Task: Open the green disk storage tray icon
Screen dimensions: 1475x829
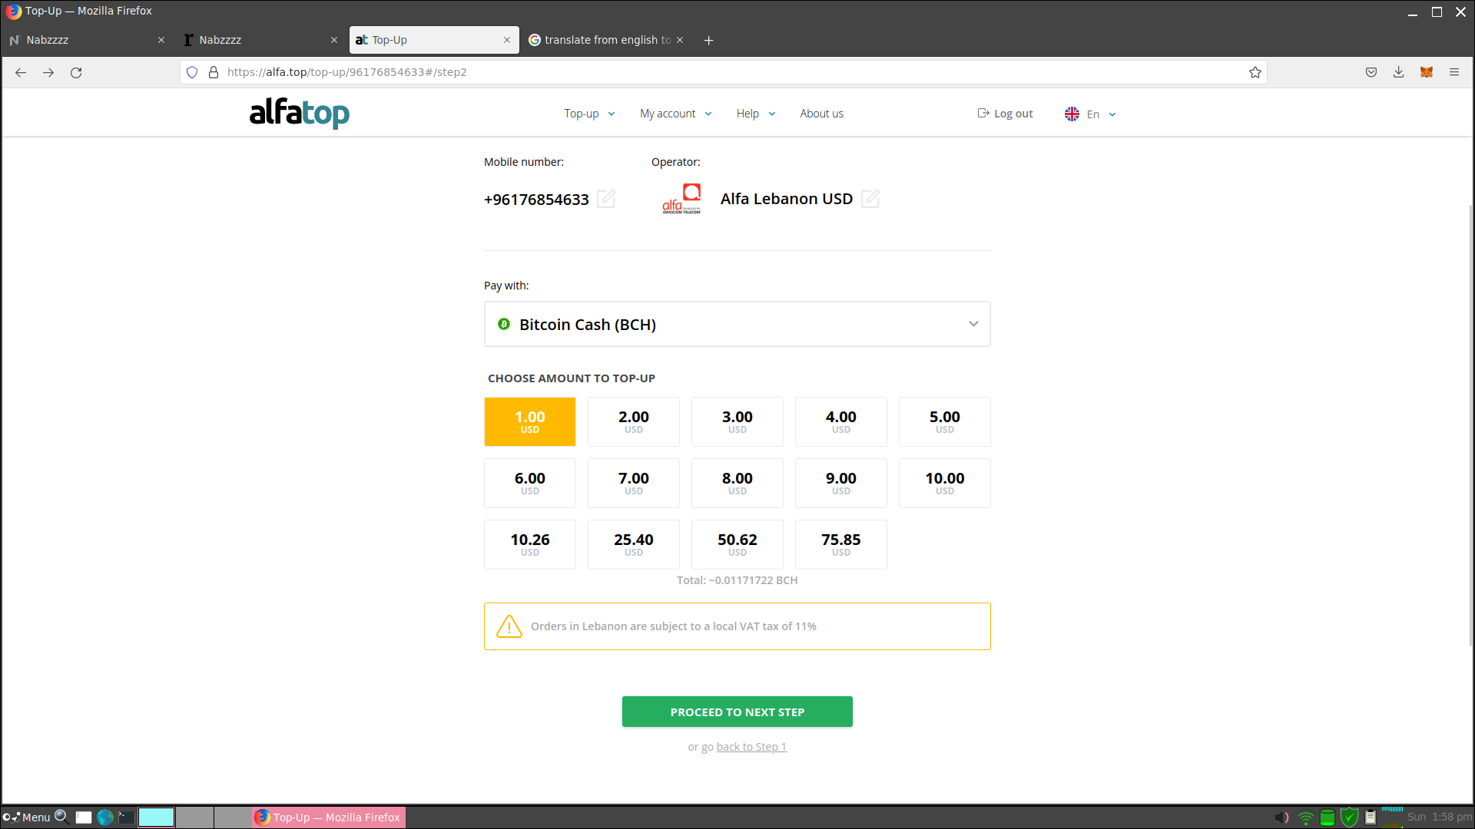Action: 1327,817
